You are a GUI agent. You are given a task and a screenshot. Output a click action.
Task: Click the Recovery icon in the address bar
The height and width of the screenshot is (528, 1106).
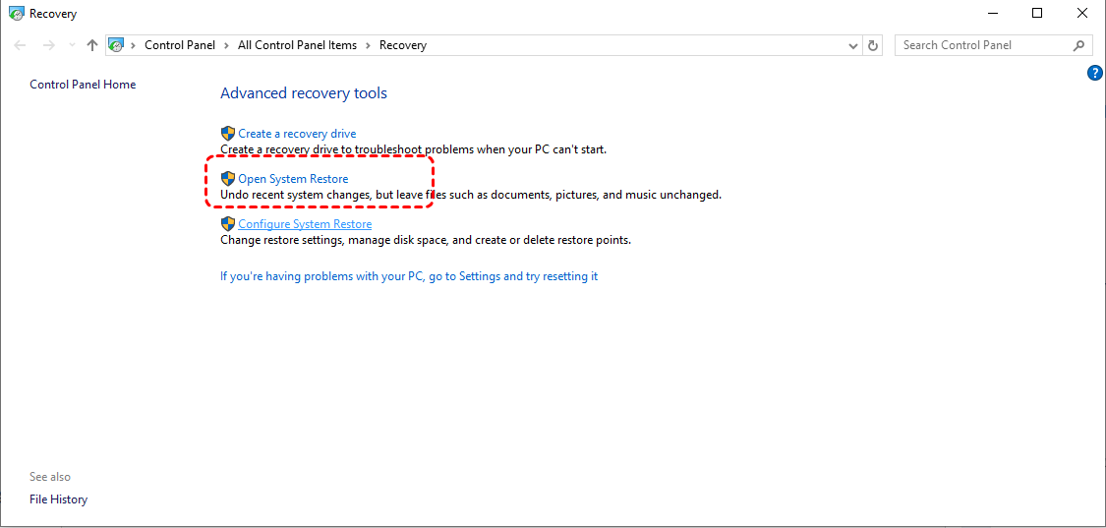(116, 45)
